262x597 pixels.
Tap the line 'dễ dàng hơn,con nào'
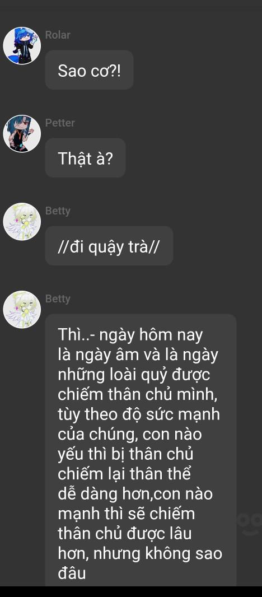point(135,494)
